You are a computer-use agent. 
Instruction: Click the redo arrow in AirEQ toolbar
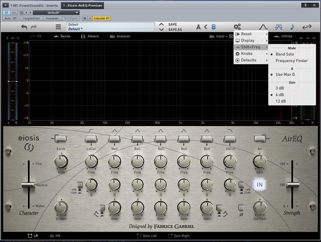tap(34, 27)
